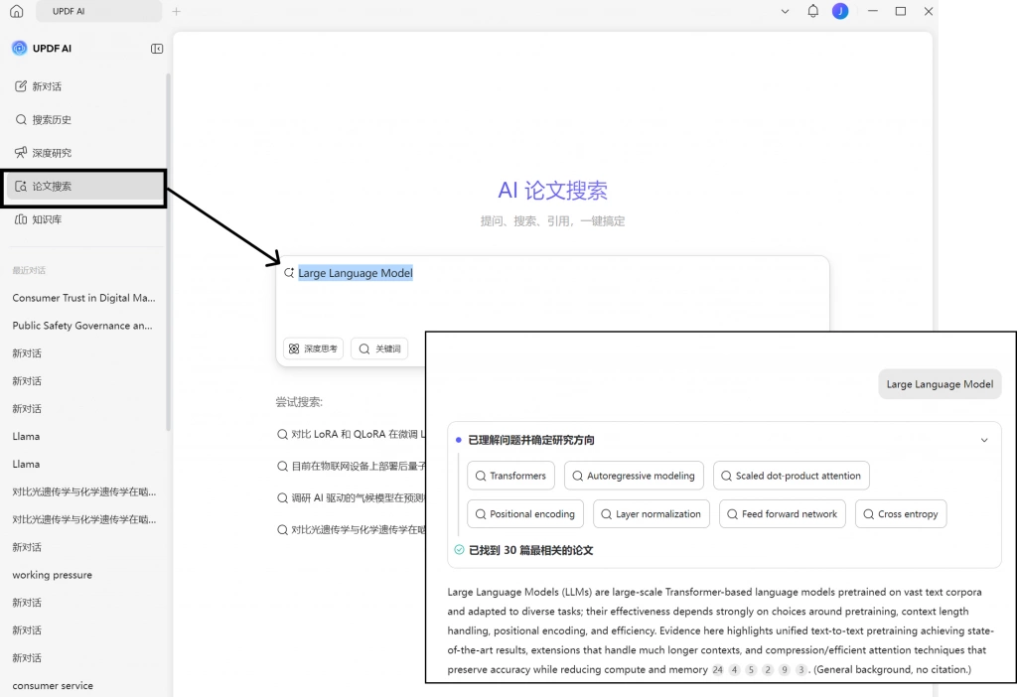This screenshot has height=697, width=1017.
Task: Select 论文搜索 in sidebar
Action: click(x=83, y=187)
